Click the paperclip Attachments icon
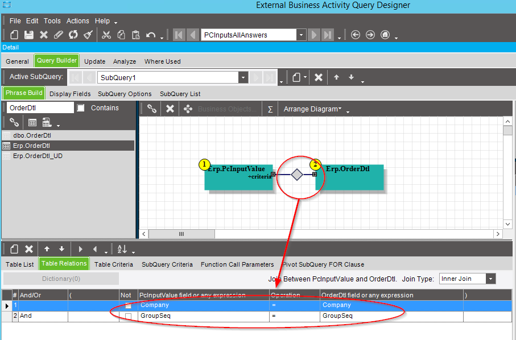The width and height of the screenshot is (516, 340). tap(59, 35)
